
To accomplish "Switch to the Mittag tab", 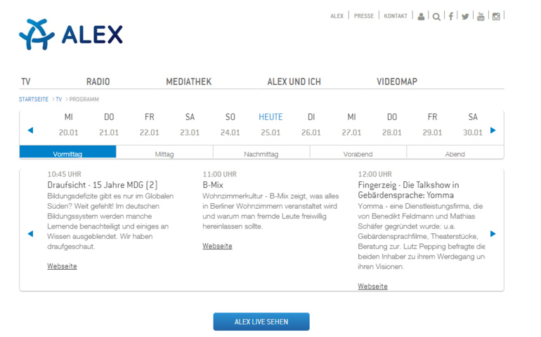I will tap(164, 152).
